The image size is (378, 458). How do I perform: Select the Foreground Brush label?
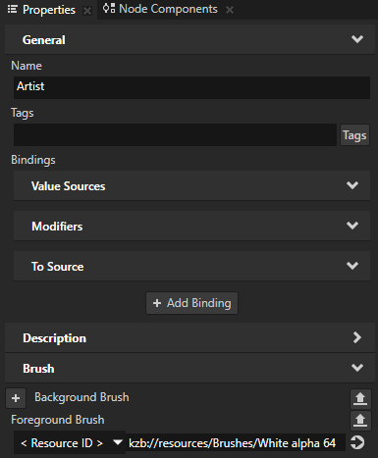58,420
